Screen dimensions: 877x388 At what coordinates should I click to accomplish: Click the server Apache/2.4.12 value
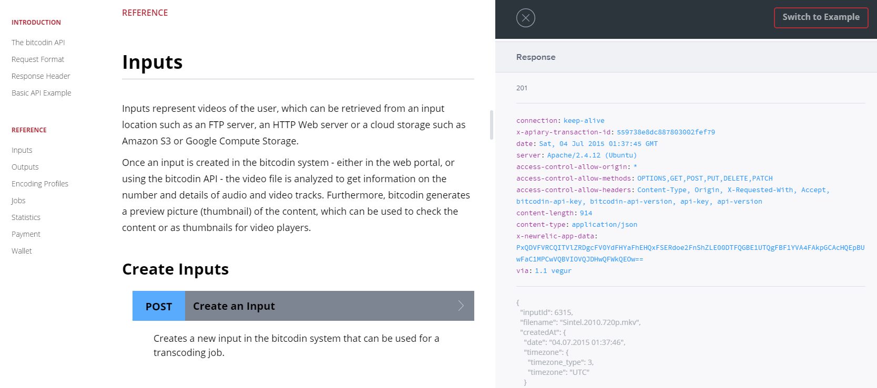(592, 155)
